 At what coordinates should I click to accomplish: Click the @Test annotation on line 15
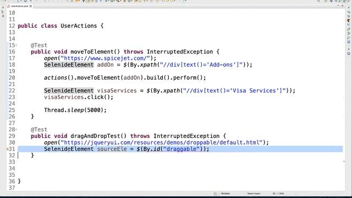tap(39, 45)
